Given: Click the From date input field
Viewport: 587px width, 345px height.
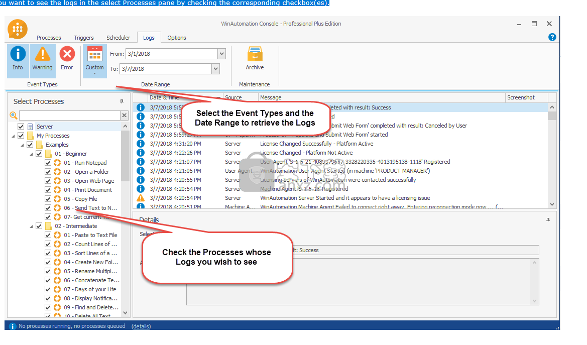Looking at the screenshot, I should [x=172, y=54].
